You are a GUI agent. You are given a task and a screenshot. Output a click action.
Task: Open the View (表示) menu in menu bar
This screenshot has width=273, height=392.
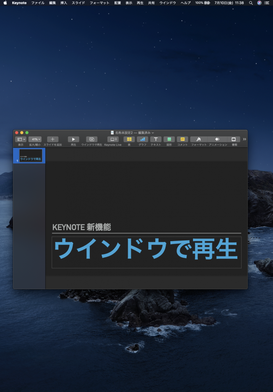(128, 3)
